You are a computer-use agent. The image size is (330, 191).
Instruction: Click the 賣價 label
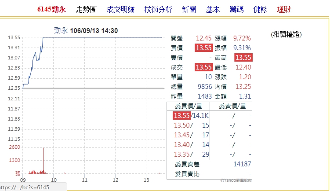pyautogui.click(x=177, y=58)
